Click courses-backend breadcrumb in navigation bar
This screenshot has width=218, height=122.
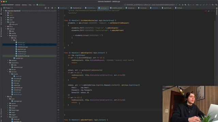tap(7, 5)
